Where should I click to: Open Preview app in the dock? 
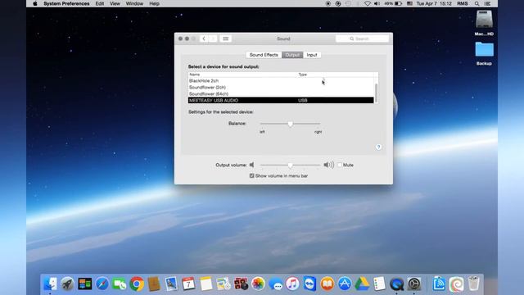click(x=171, y=284)
